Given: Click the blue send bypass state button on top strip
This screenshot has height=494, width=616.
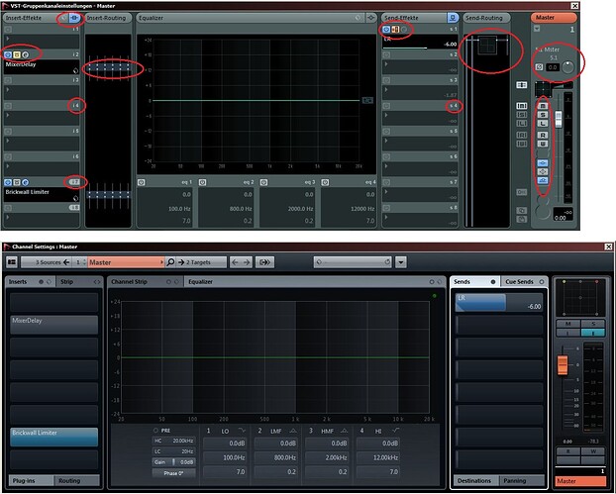Looking at the screenshot, I should point(543,180).
